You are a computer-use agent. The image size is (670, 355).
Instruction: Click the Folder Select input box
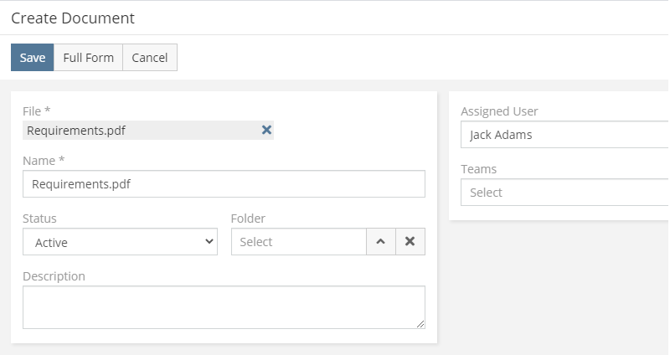click(299, 242)
